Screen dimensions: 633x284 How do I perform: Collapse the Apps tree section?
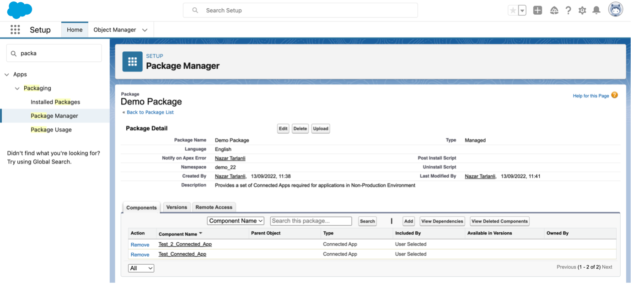click(x=7, y=74)
